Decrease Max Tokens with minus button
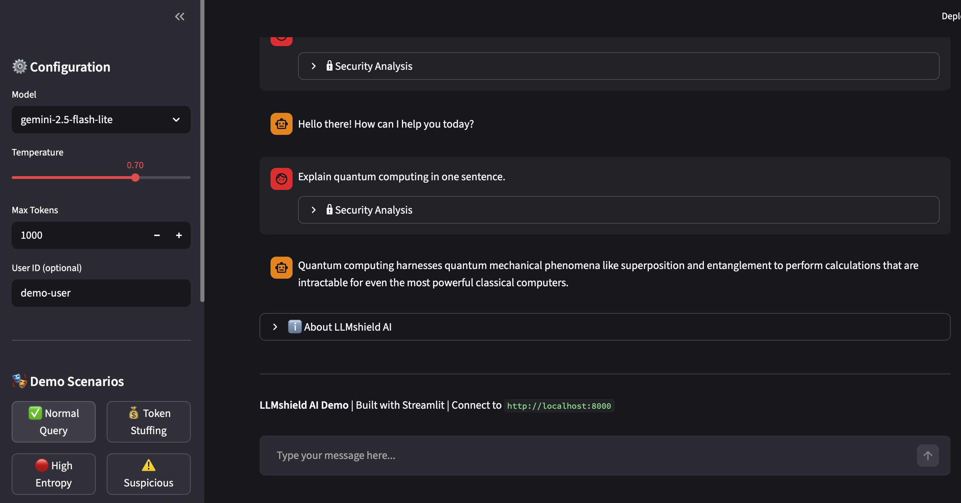961x503 pixels. [157, 235]
